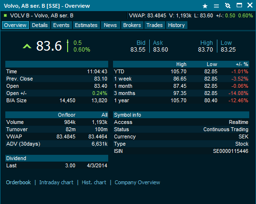This screenshot has height=204, width=256.
Task: Close the Volvo overview window
Action: tap(250, 5)
